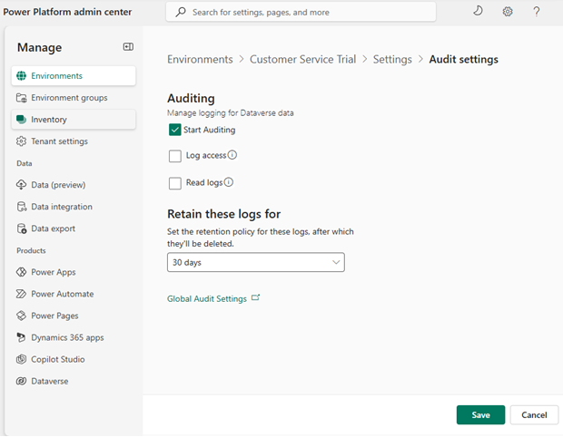Open the top-bar settings gear
The image size is (563, 437).
508,12
